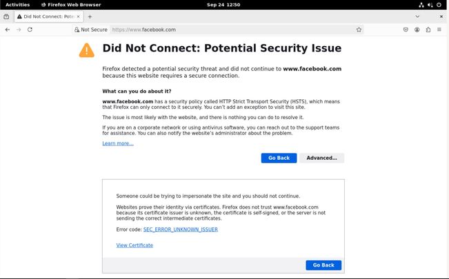Screen dimensions: 449x279
Task: Click the back navigation arrow
Action: pos(7,30)
